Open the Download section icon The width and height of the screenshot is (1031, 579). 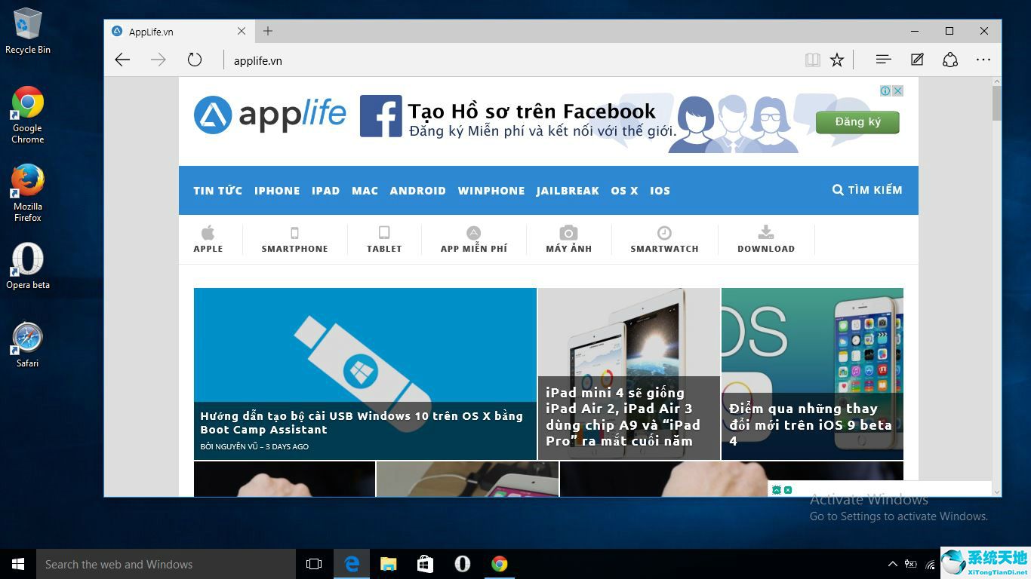(766, 232)
